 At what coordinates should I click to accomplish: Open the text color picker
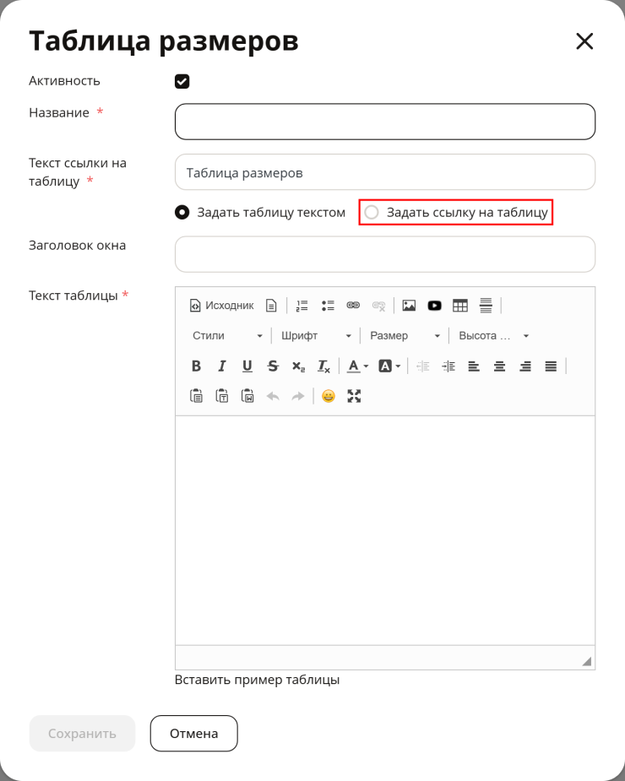[357, 366]
